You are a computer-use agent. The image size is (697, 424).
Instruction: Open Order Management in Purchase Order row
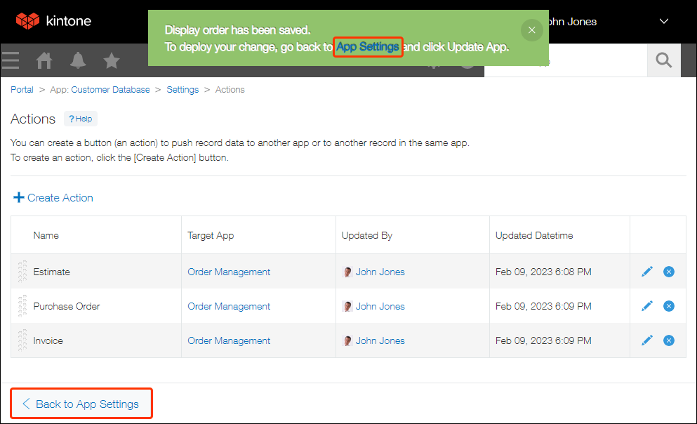coord(229,306)
